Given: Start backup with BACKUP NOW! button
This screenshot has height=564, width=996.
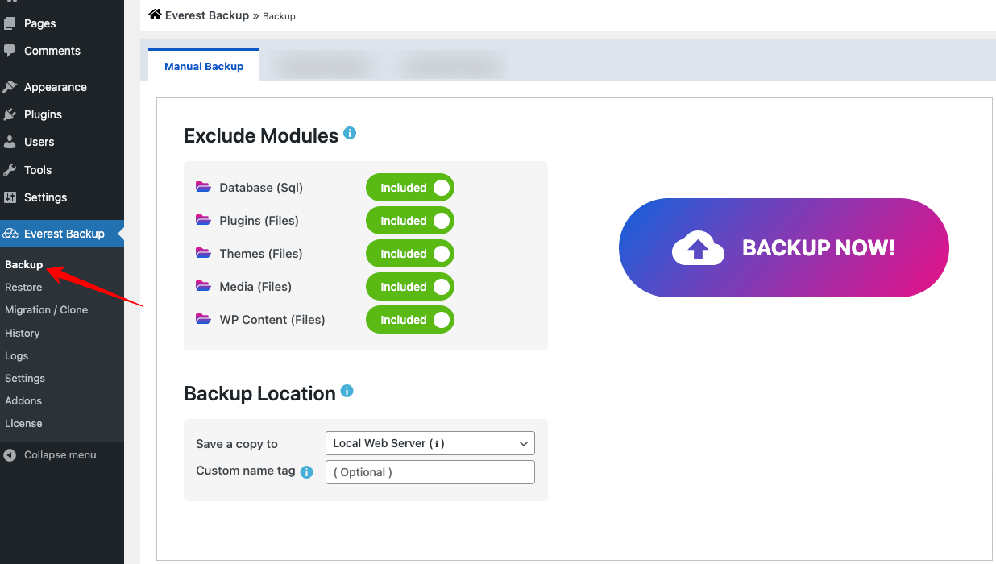Looking at the screenshot, I should tap(783, 247).
